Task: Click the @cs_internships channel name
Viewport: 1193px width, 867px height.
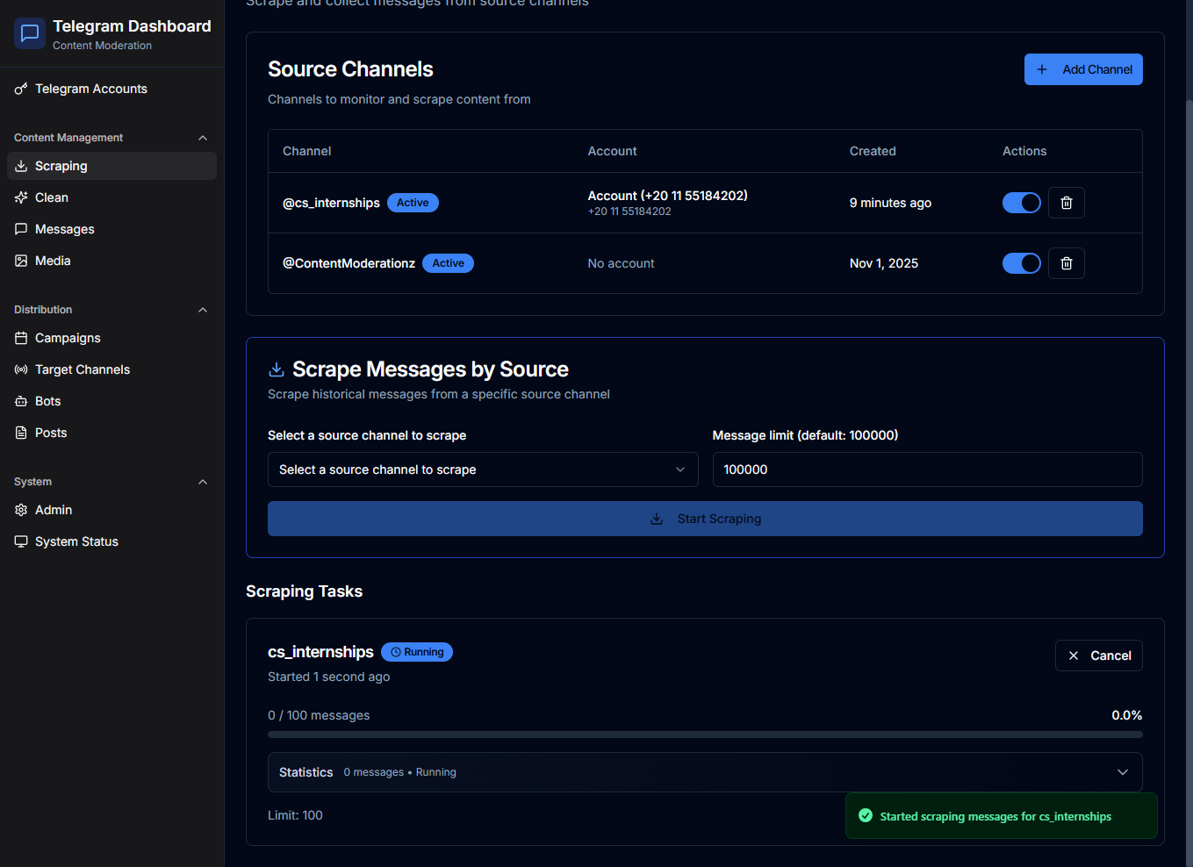Action: [331, 203]
